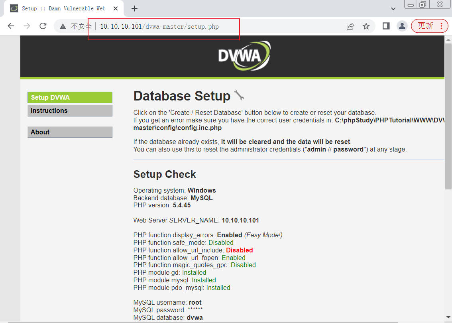The width and height of the screenshot is (452, 323).
Task: Click the red update button
Action: point(425,26)
